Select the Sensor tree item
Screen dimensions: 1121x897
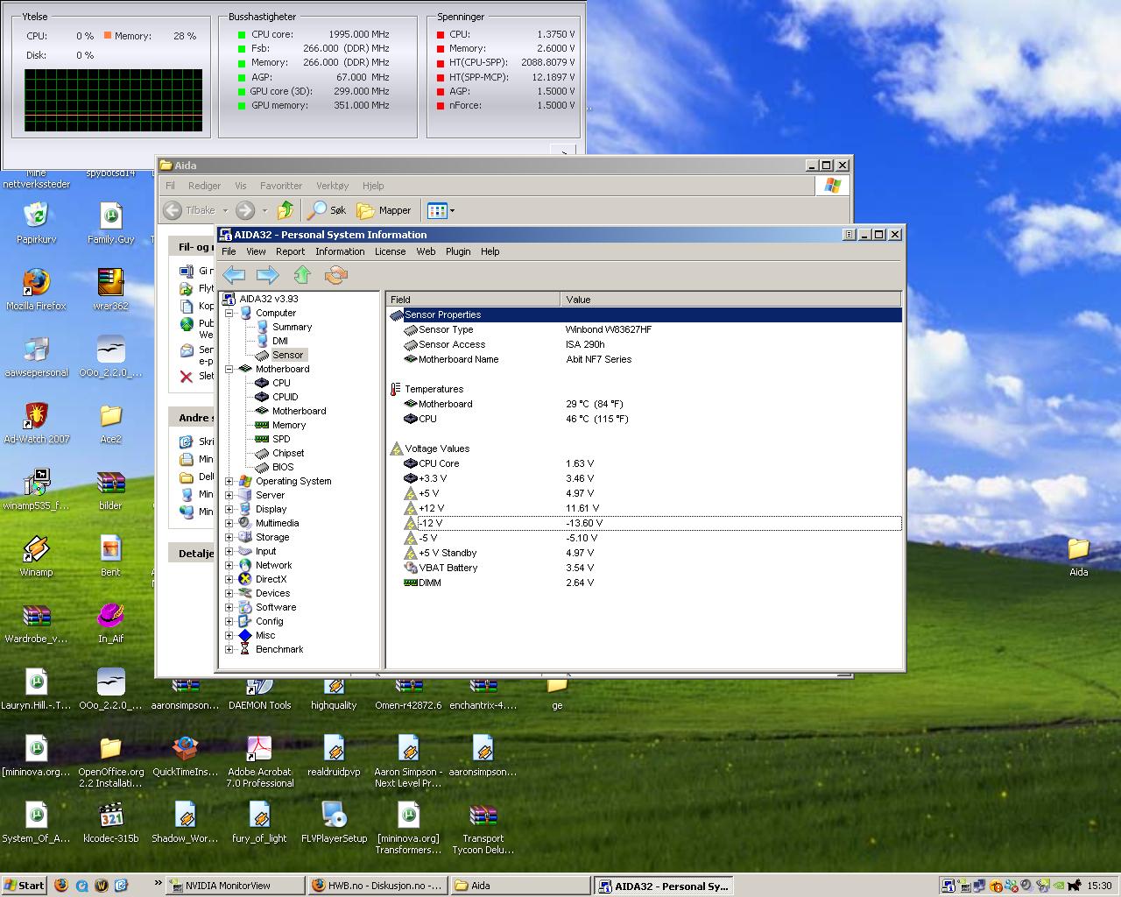tap(287, 355)
